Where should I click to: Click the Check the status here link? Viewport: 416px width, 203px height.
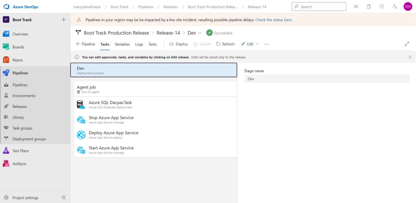point(273,20)
